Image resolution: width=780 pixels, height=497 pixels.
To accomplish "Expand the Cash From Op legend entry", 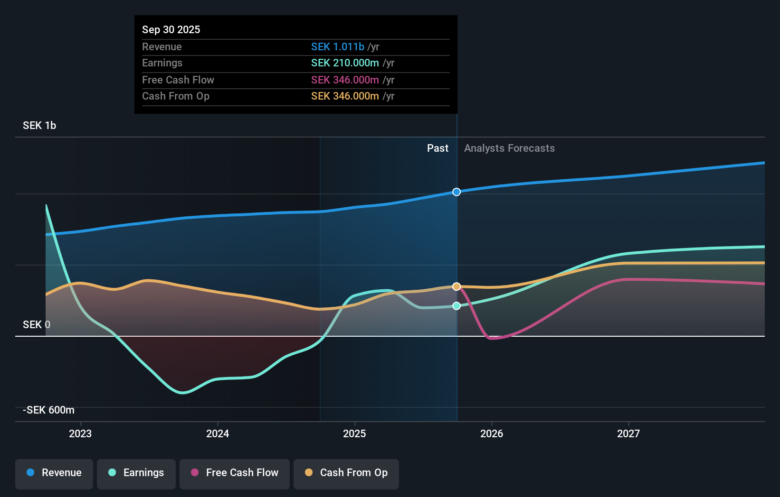I will coord(346,473).
